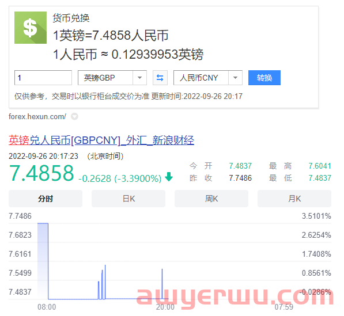Image resolution: width=344 pixels, height=316 pixels.
Task: Click the 20:00 time axis label
Action: tap(165, 307)
